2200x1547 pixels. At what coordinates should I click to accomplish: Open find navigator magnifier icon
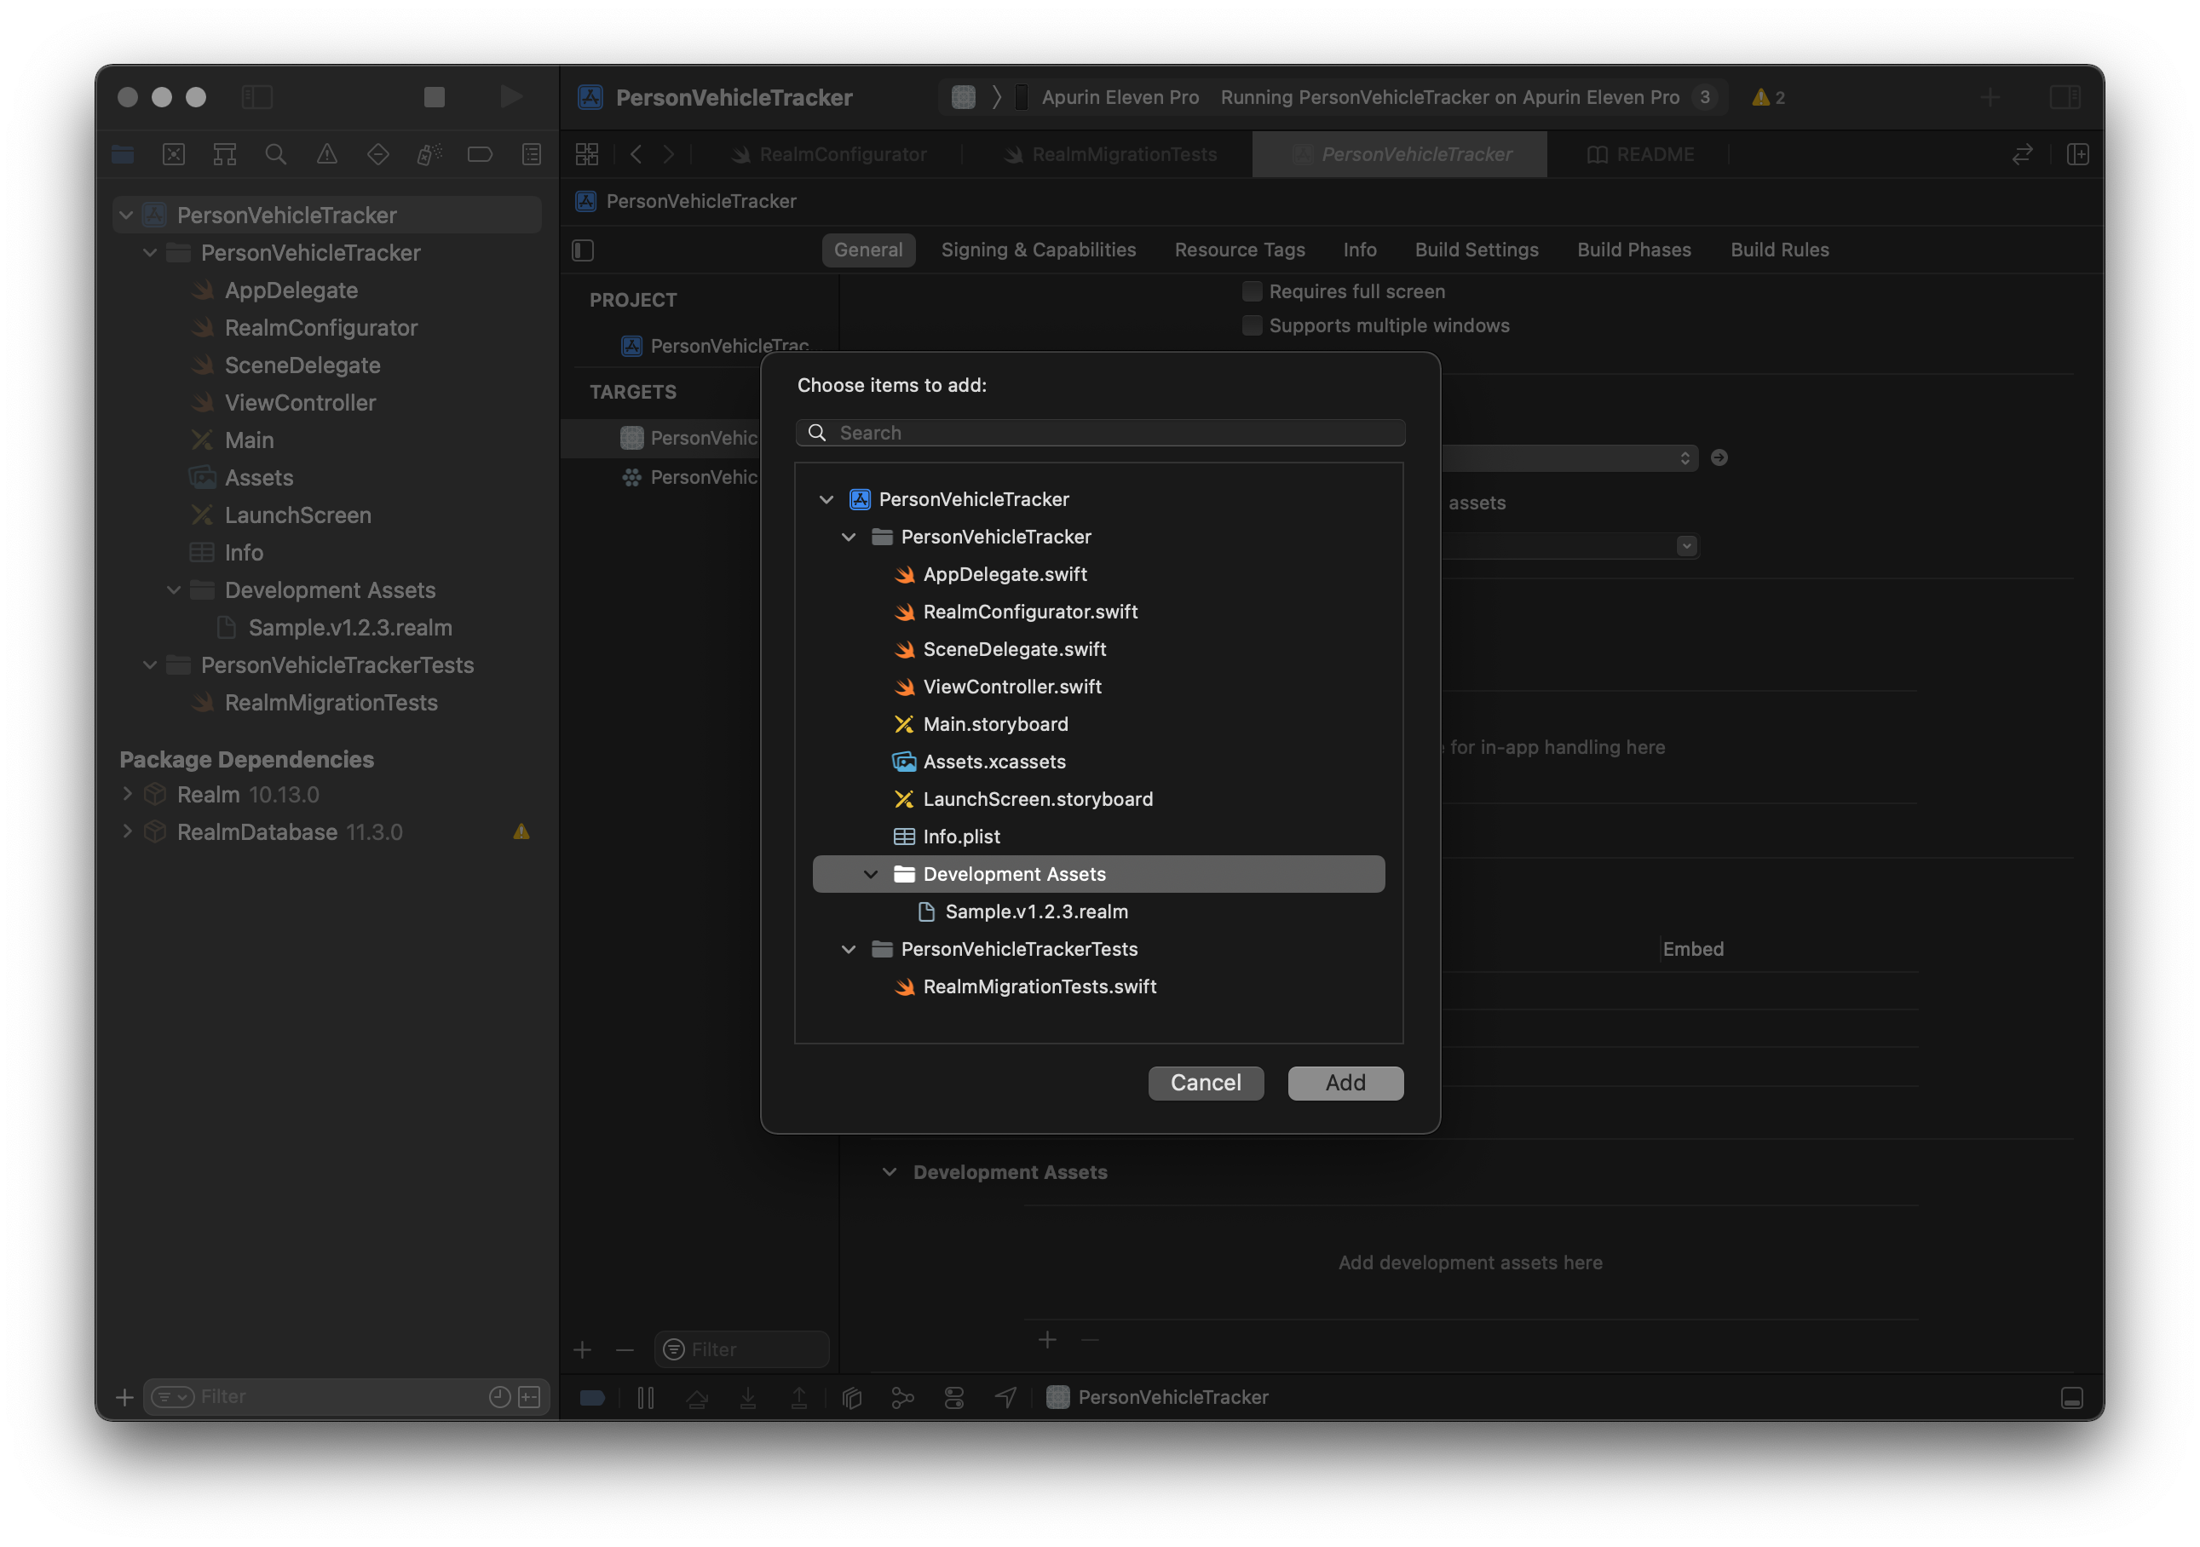(276, 154)
